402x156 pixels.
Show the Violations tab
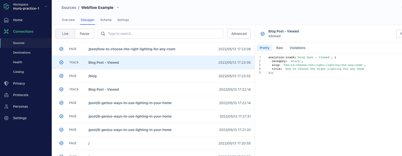point(297,48)
